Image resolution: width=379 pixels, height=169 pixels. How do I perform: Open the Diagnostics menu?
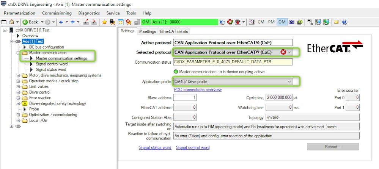(x=89, y=13)
